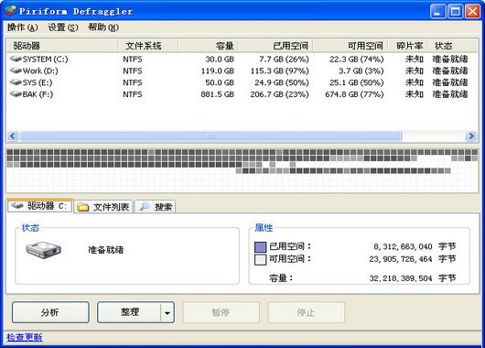This screenshot has width=485, height=348.
Task: Sort drives by 碎片率 column header
Action: click(409, 46)
